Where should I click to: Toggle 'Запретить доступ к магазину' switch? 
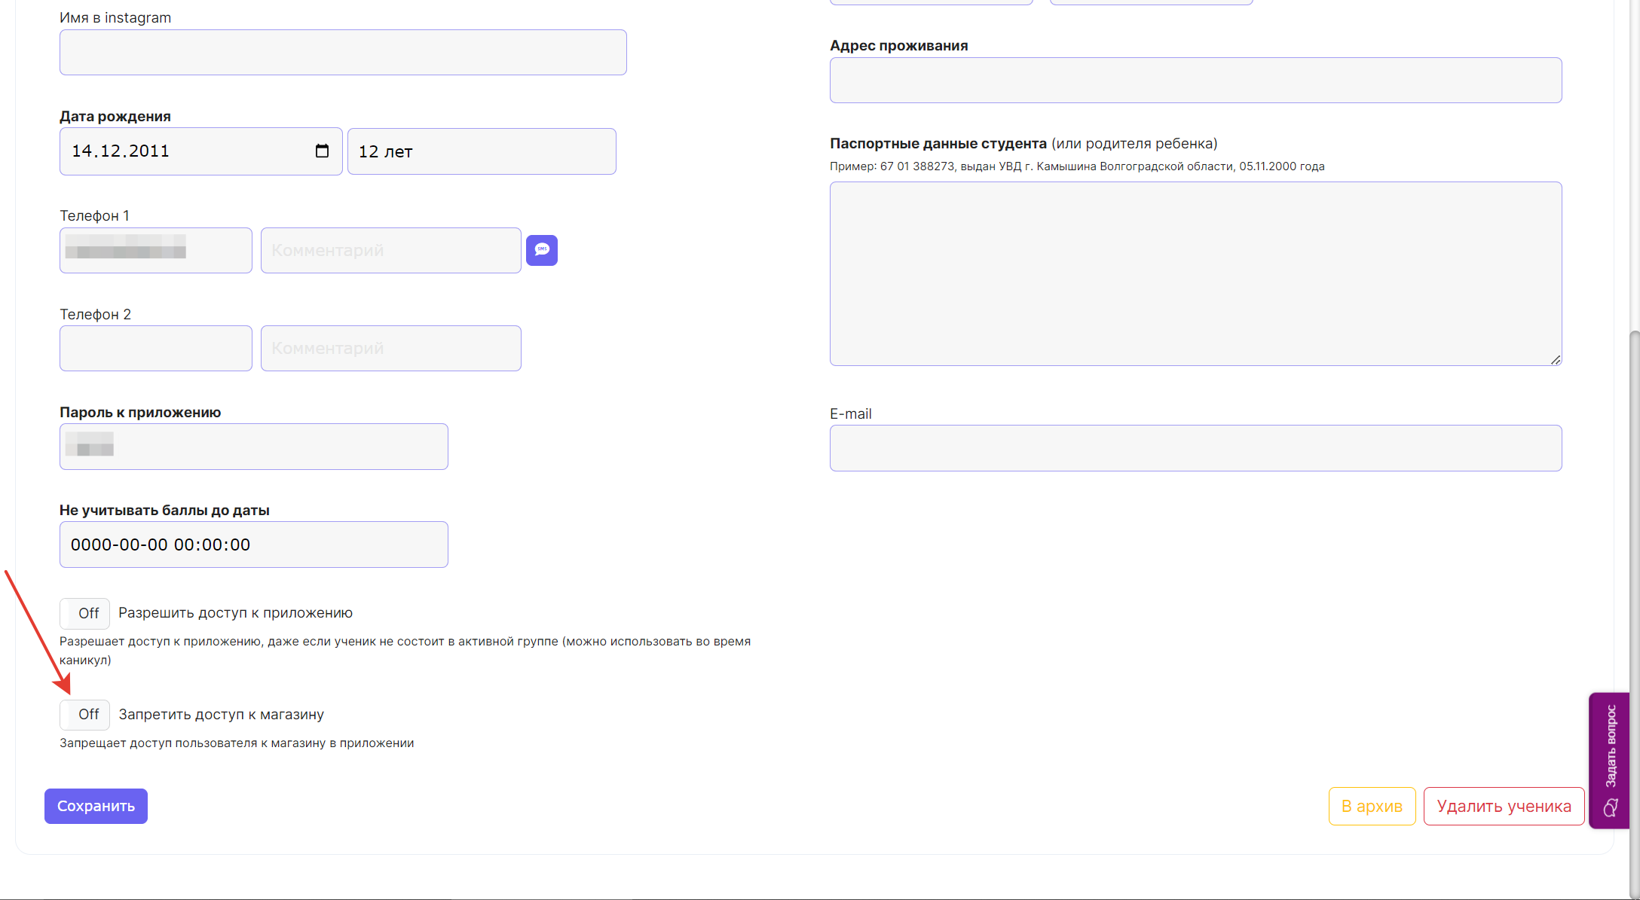pyautogui.click(x=85, y=715)
